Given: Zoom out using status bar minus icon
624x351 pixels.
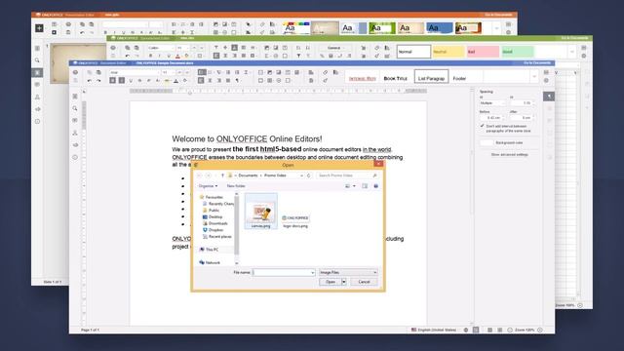Looking at the screenshot, I should coord(510,330).
